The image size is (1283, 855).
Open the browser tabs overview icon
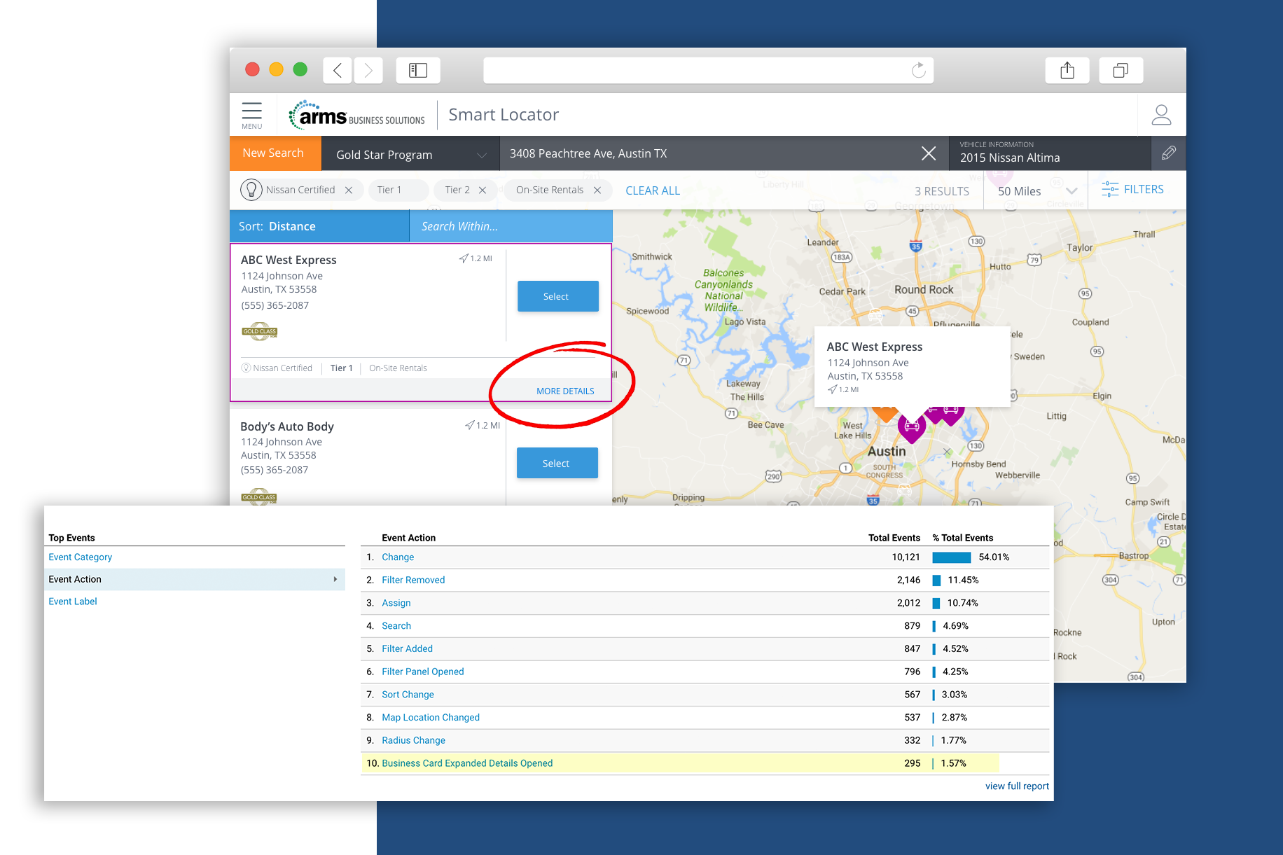(1121, 70)
